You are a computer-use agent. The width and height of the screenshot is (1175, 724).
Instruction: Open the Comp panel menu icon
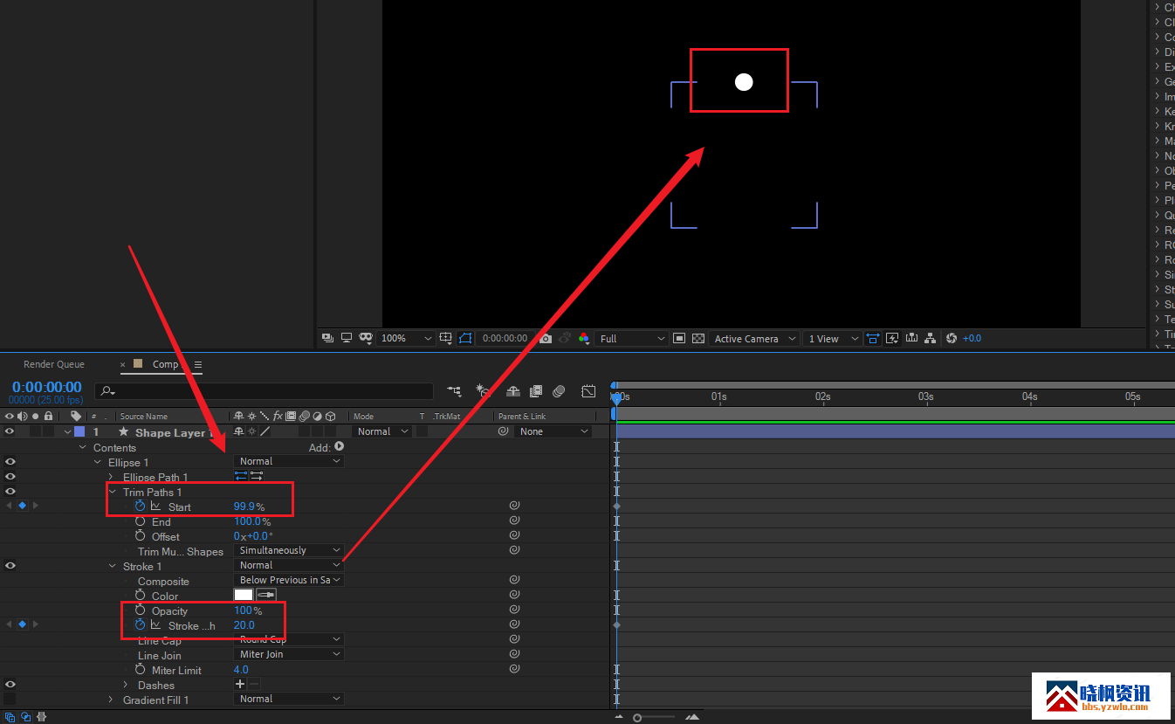point(198,364)
